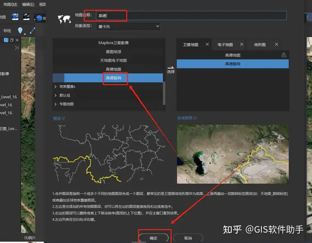
Task: Click the layer list vertical scrollbar
Action: tap(164, 93)
